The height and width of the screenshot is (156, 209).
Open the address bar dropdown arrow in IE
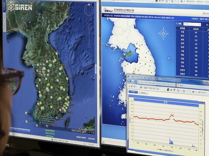click(168, 84)
